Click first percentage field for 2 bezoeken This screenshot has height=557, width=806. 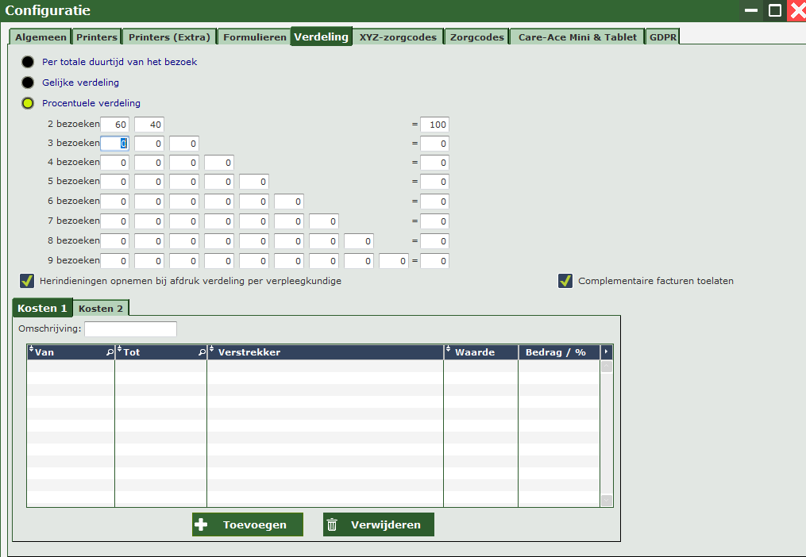[114, 125]
